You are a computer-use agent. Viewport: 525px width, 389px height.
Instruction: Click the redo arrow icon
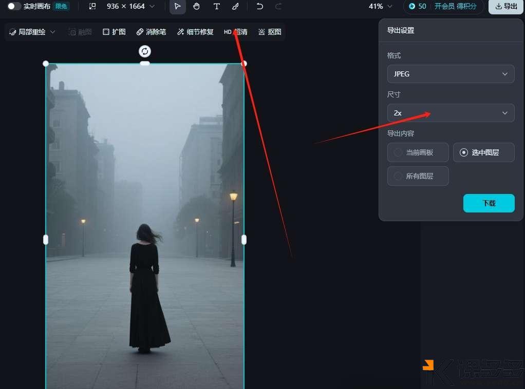(x=278, y=6)
